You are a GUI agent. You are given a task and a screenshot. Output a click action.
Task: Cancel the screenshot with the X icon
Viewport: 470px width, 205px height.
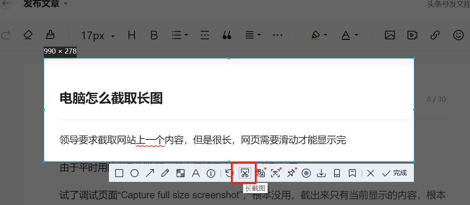tap(370, 173)
